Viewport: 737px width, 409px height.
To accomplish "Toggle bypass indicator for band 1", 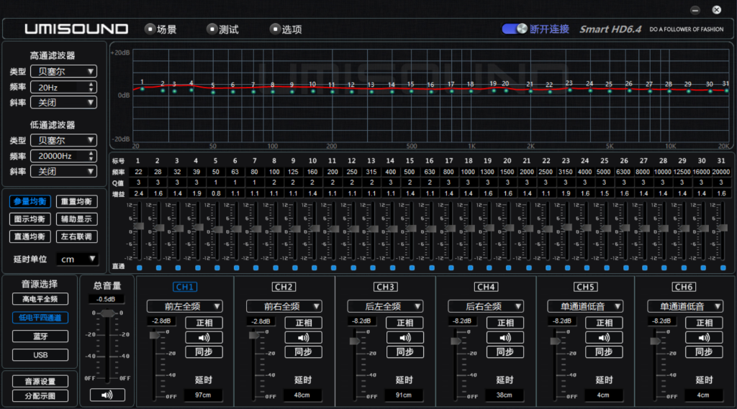I will (139, 267).
